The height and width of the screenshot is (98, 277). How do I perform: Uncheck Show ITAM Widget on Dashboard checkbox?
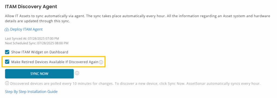point(7,52)
